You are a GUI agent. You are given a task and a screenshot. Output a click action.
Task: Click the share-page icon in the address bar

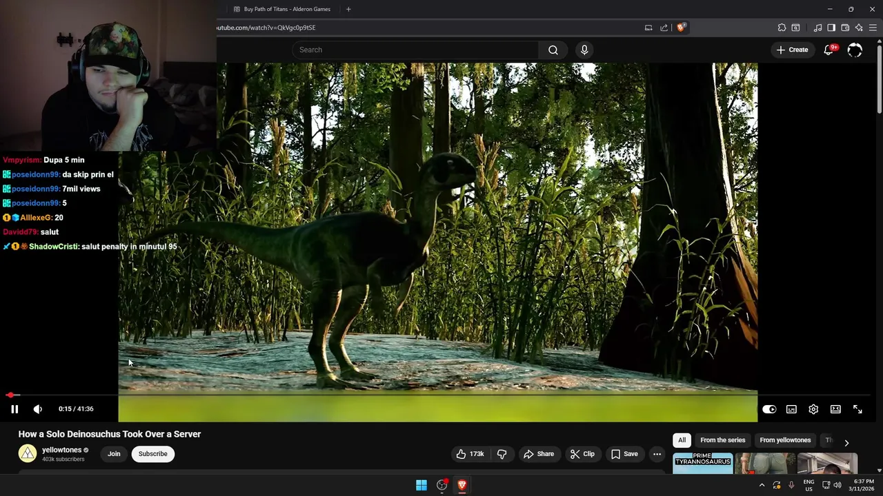[664, 28]
